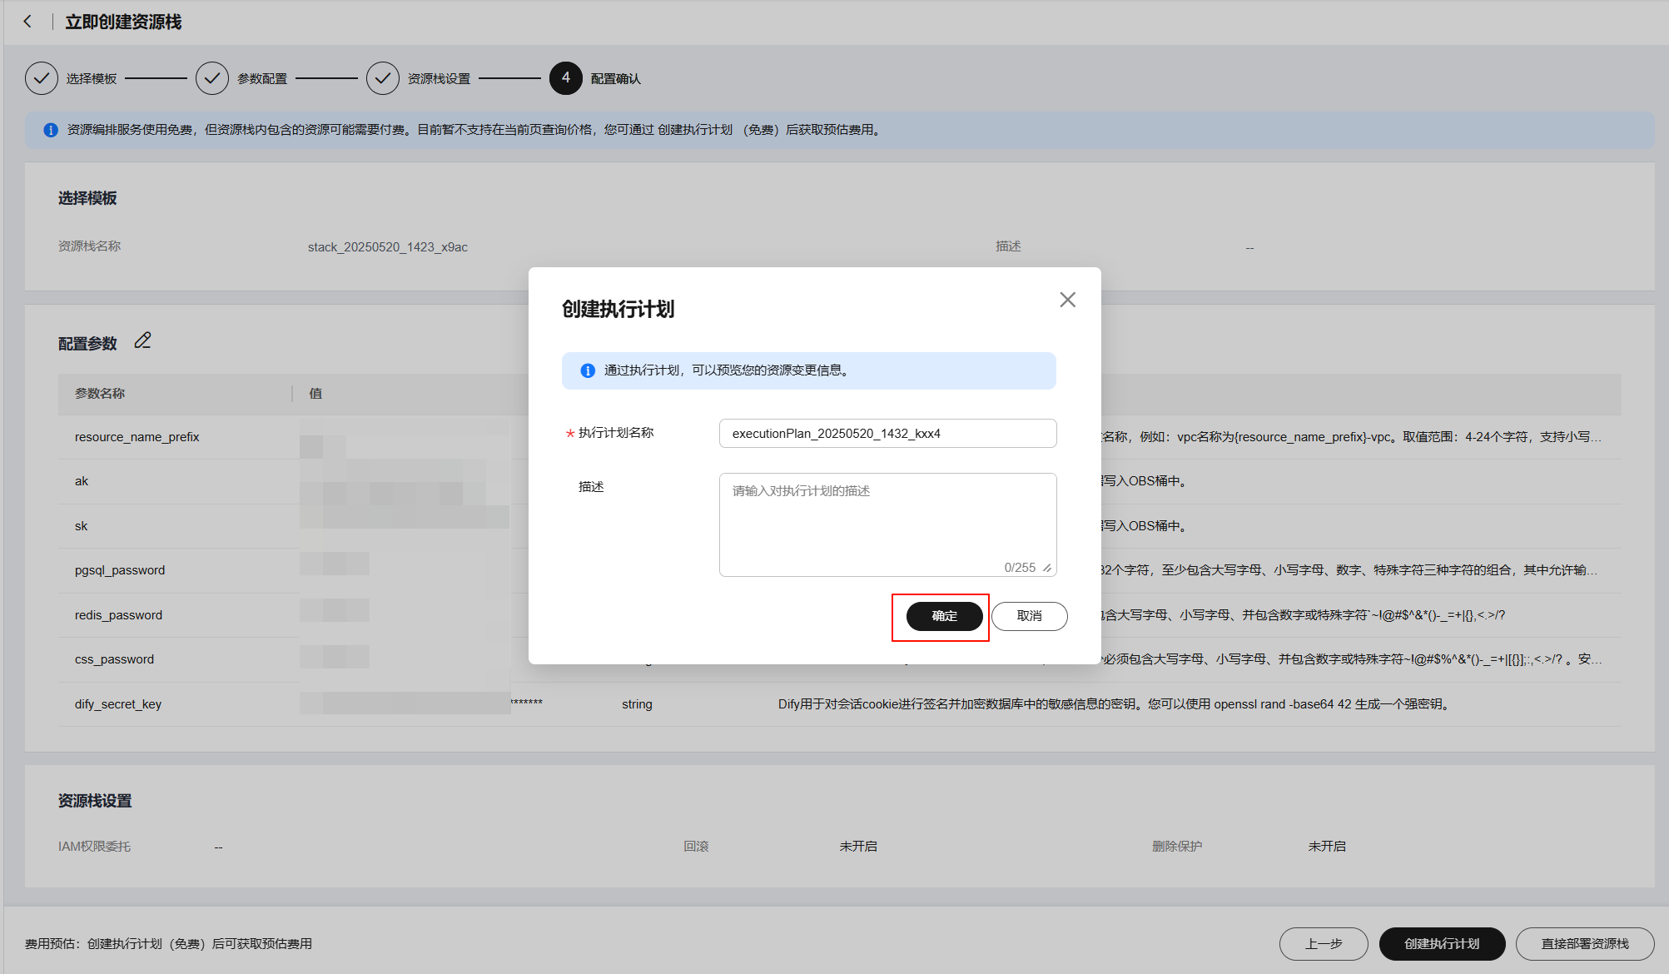Click the 参数配置 step label

click(x=262, y=78)
